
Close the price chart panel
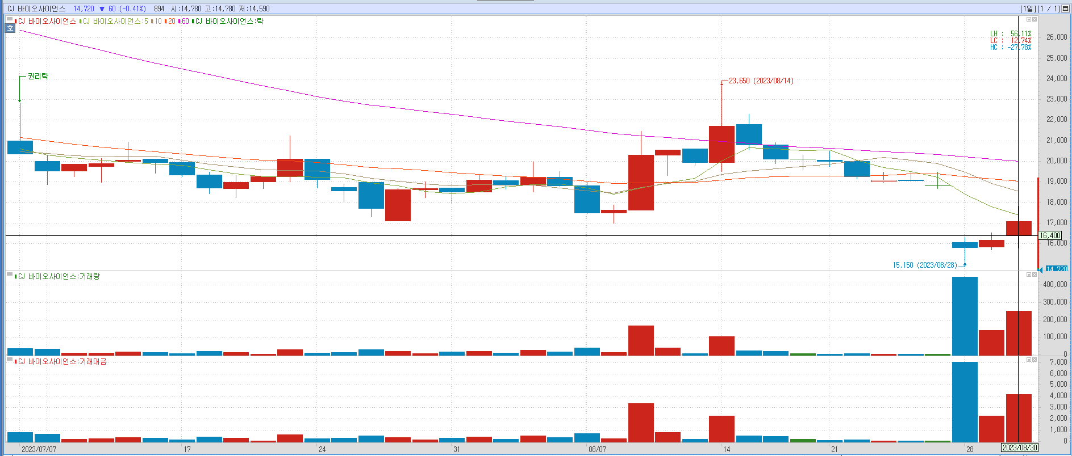(x=1035, y=20)
